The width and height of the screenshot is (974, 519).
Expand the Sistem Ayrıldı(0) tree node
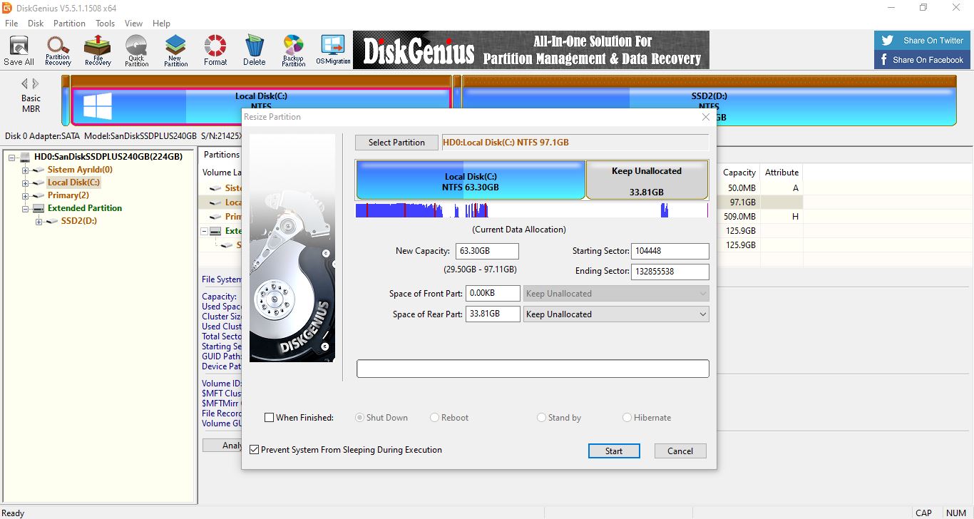[26, 170]
